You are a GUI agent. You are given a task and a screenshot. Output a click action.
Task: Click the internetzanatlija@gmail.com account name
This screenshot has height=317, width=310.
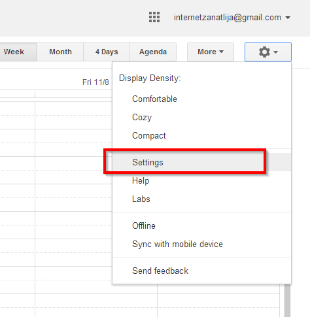[x=228, y=18]
